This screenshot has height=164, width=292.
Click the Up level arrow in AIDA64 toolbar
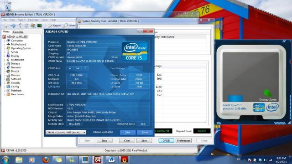tap(20, 26)
